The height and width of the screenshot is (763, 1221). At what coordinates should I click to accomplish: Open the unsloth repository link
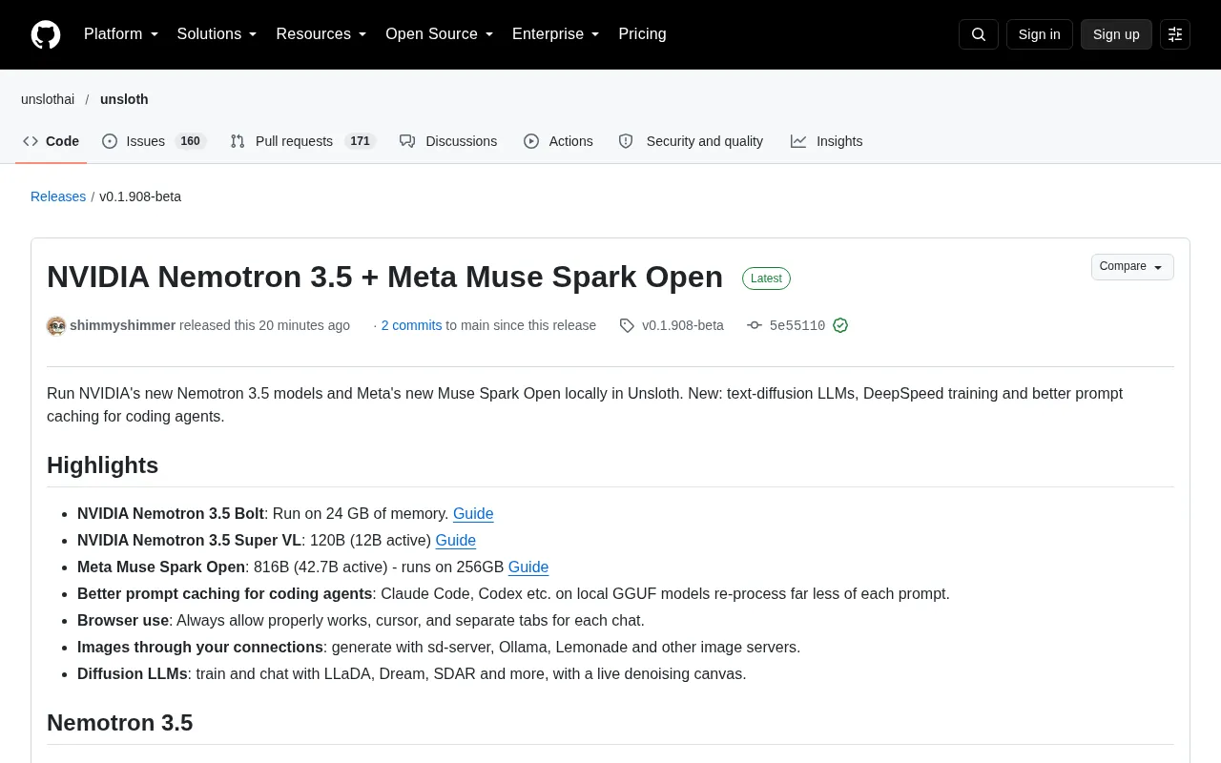click(x=124, y=99)
